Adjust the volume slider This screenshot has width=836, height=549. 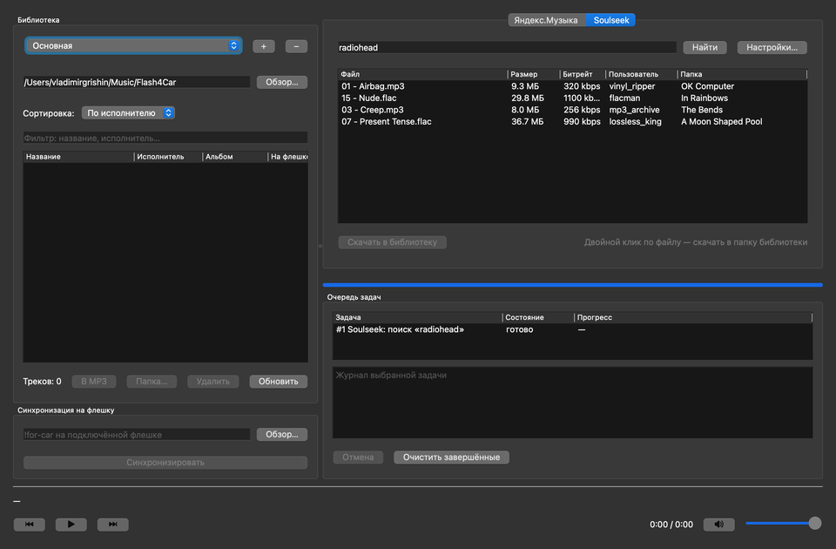coord(783,524)
